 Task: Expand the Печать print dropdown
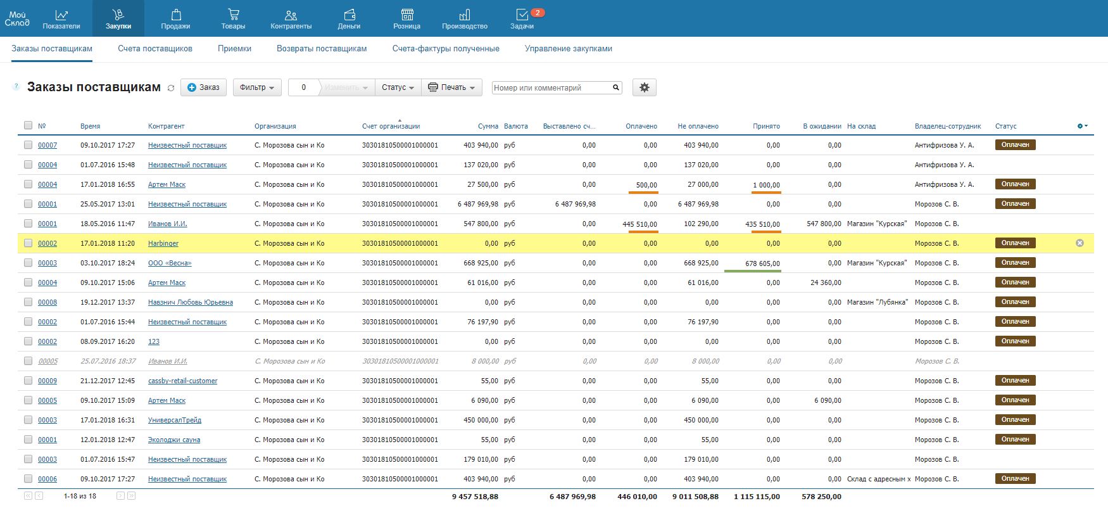[x=451, y=87]
